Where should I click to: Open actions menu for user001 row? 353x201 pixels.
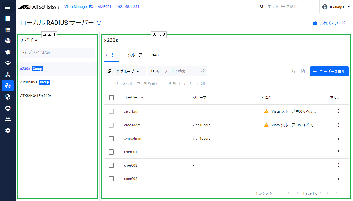tap(338, 152)
